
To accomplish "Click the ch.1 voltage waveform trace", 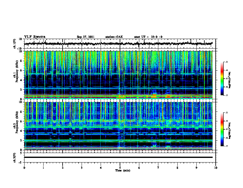I will pyautogui.click(x=118, y=44).
